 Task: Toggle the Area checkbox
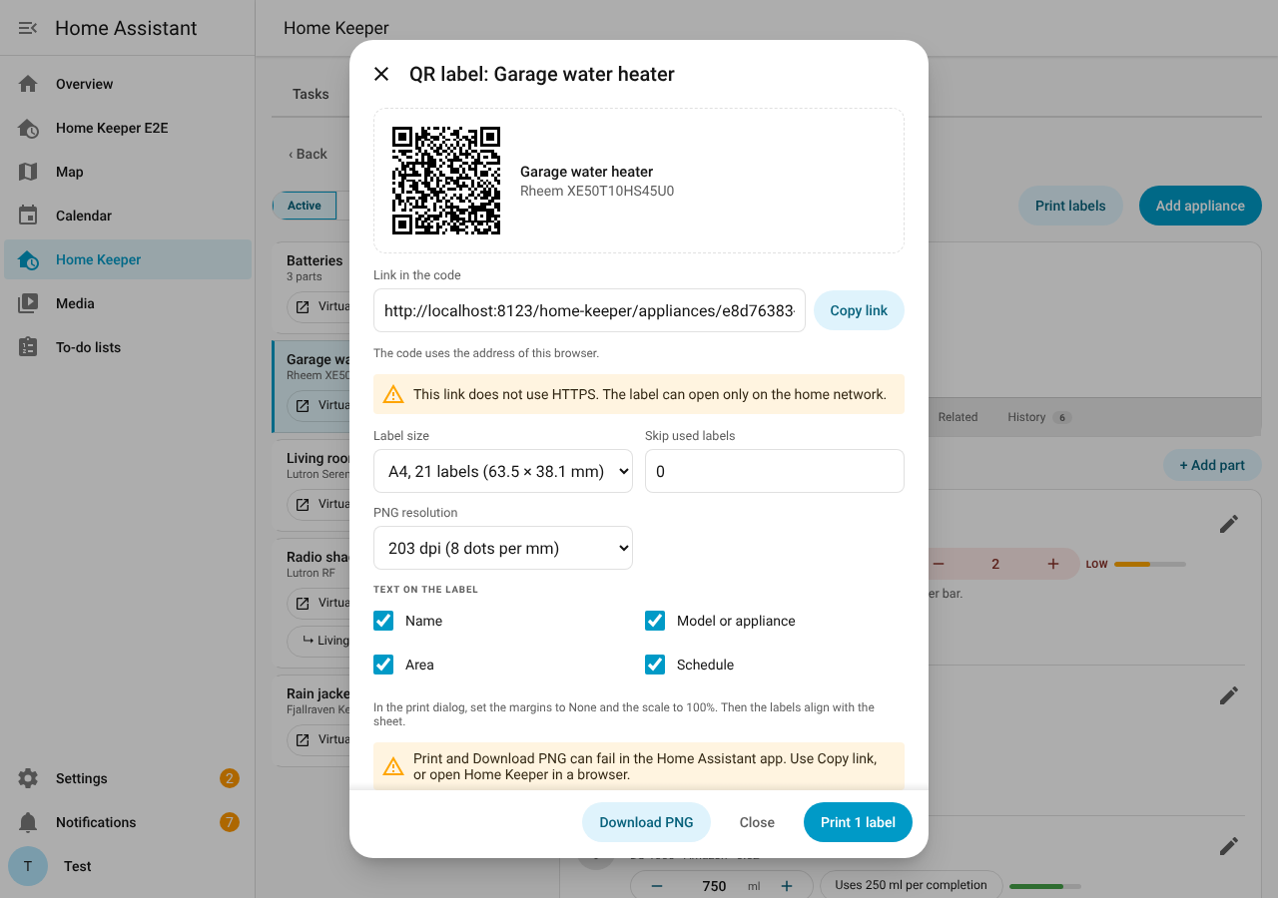click(383, 665)
